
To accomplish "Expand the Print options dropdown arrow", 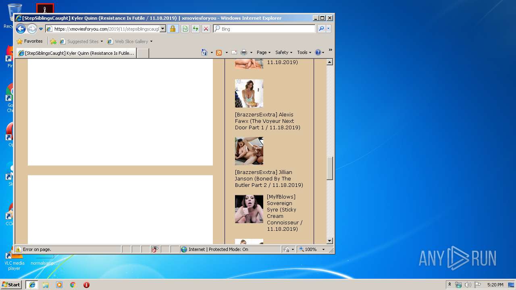I will 251,52.
